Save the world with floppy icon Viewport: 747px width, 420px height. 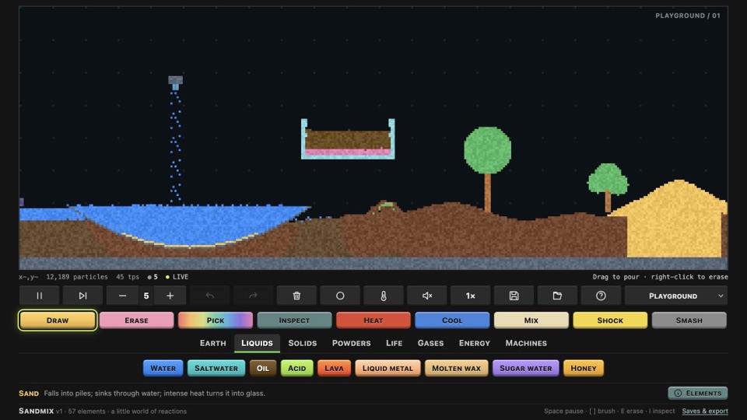click(514, 296)
